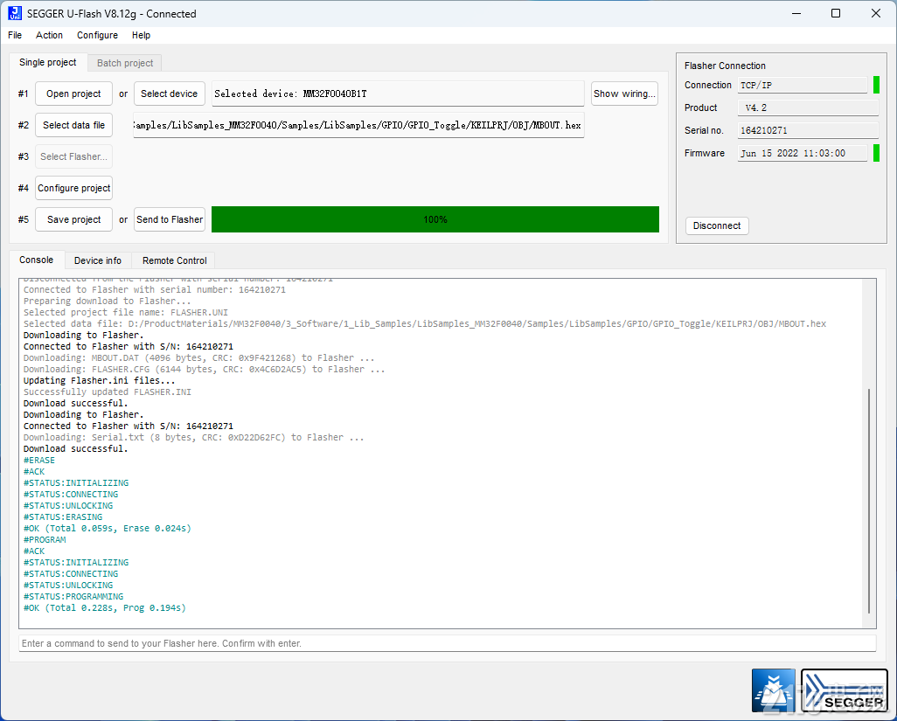Click '#OK (Total 0.059s, Erase 0.024s)' line
This screenshot has height=721, width=897.
point(108,529)
